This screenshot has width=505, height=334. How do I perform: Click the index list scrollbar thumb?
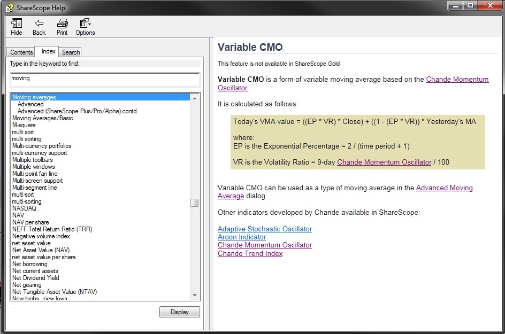(195, 203)
